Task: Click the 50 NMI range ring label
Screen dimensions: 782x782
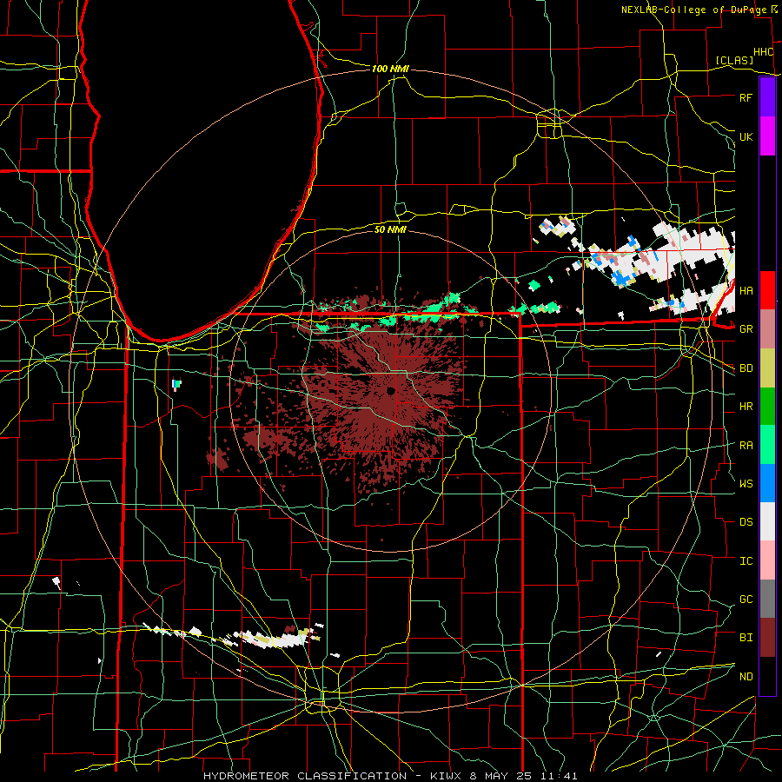Action: (x=390, y=229)
